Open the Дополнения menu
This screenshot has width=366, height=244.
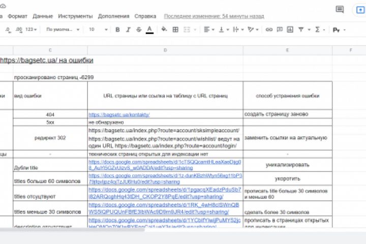(x=114, y=16)
